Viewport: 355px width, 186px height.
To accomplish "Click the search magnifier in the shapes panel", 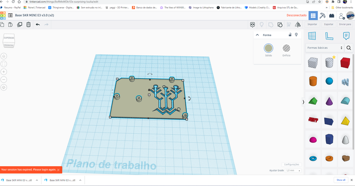I will 348,48.
